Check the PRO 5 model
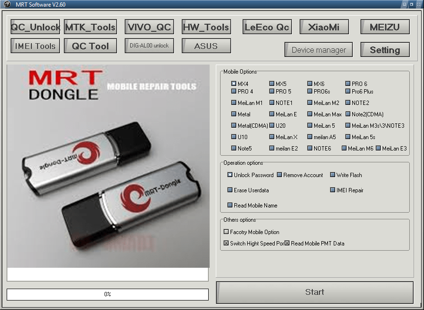The height and width of the screenshot is (310, 424). click(272, 91)
